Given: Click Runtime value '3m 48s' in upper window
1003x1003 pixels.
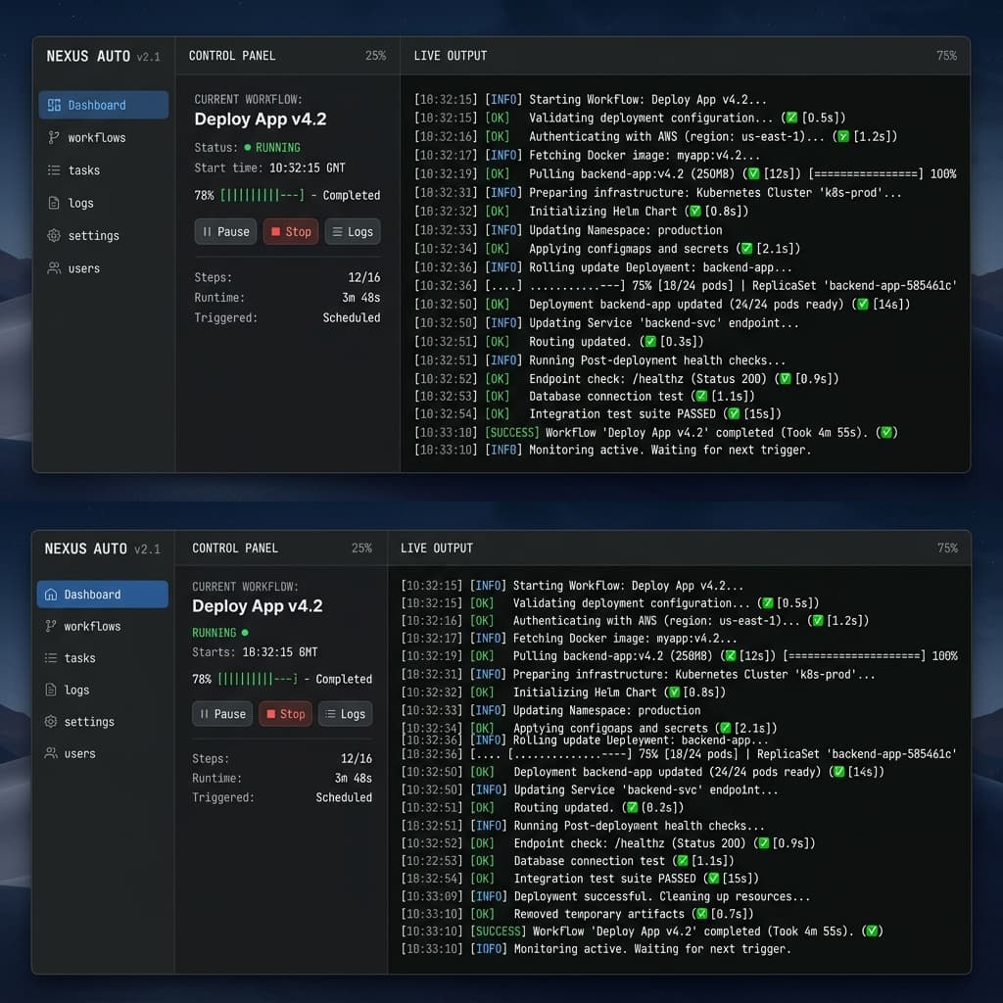Looking at the screenshot, I should [x=360, y=298].
